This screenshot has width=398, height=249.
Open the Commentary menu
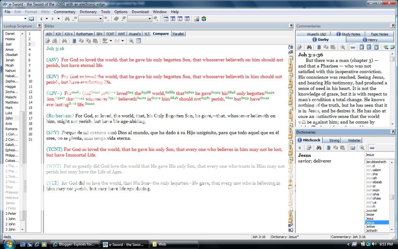tap(65, 12)
